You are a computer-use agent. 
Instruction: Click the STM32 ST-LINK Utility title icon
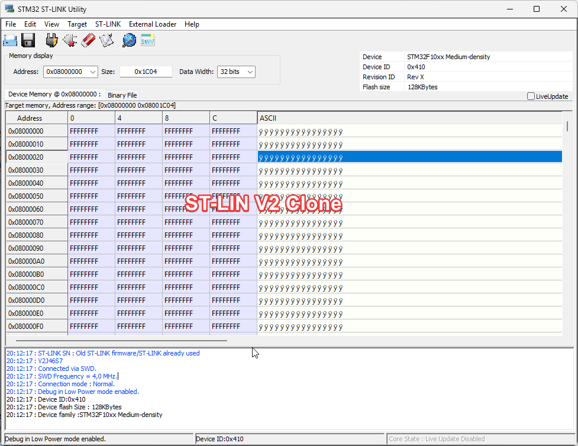(9, 9)
